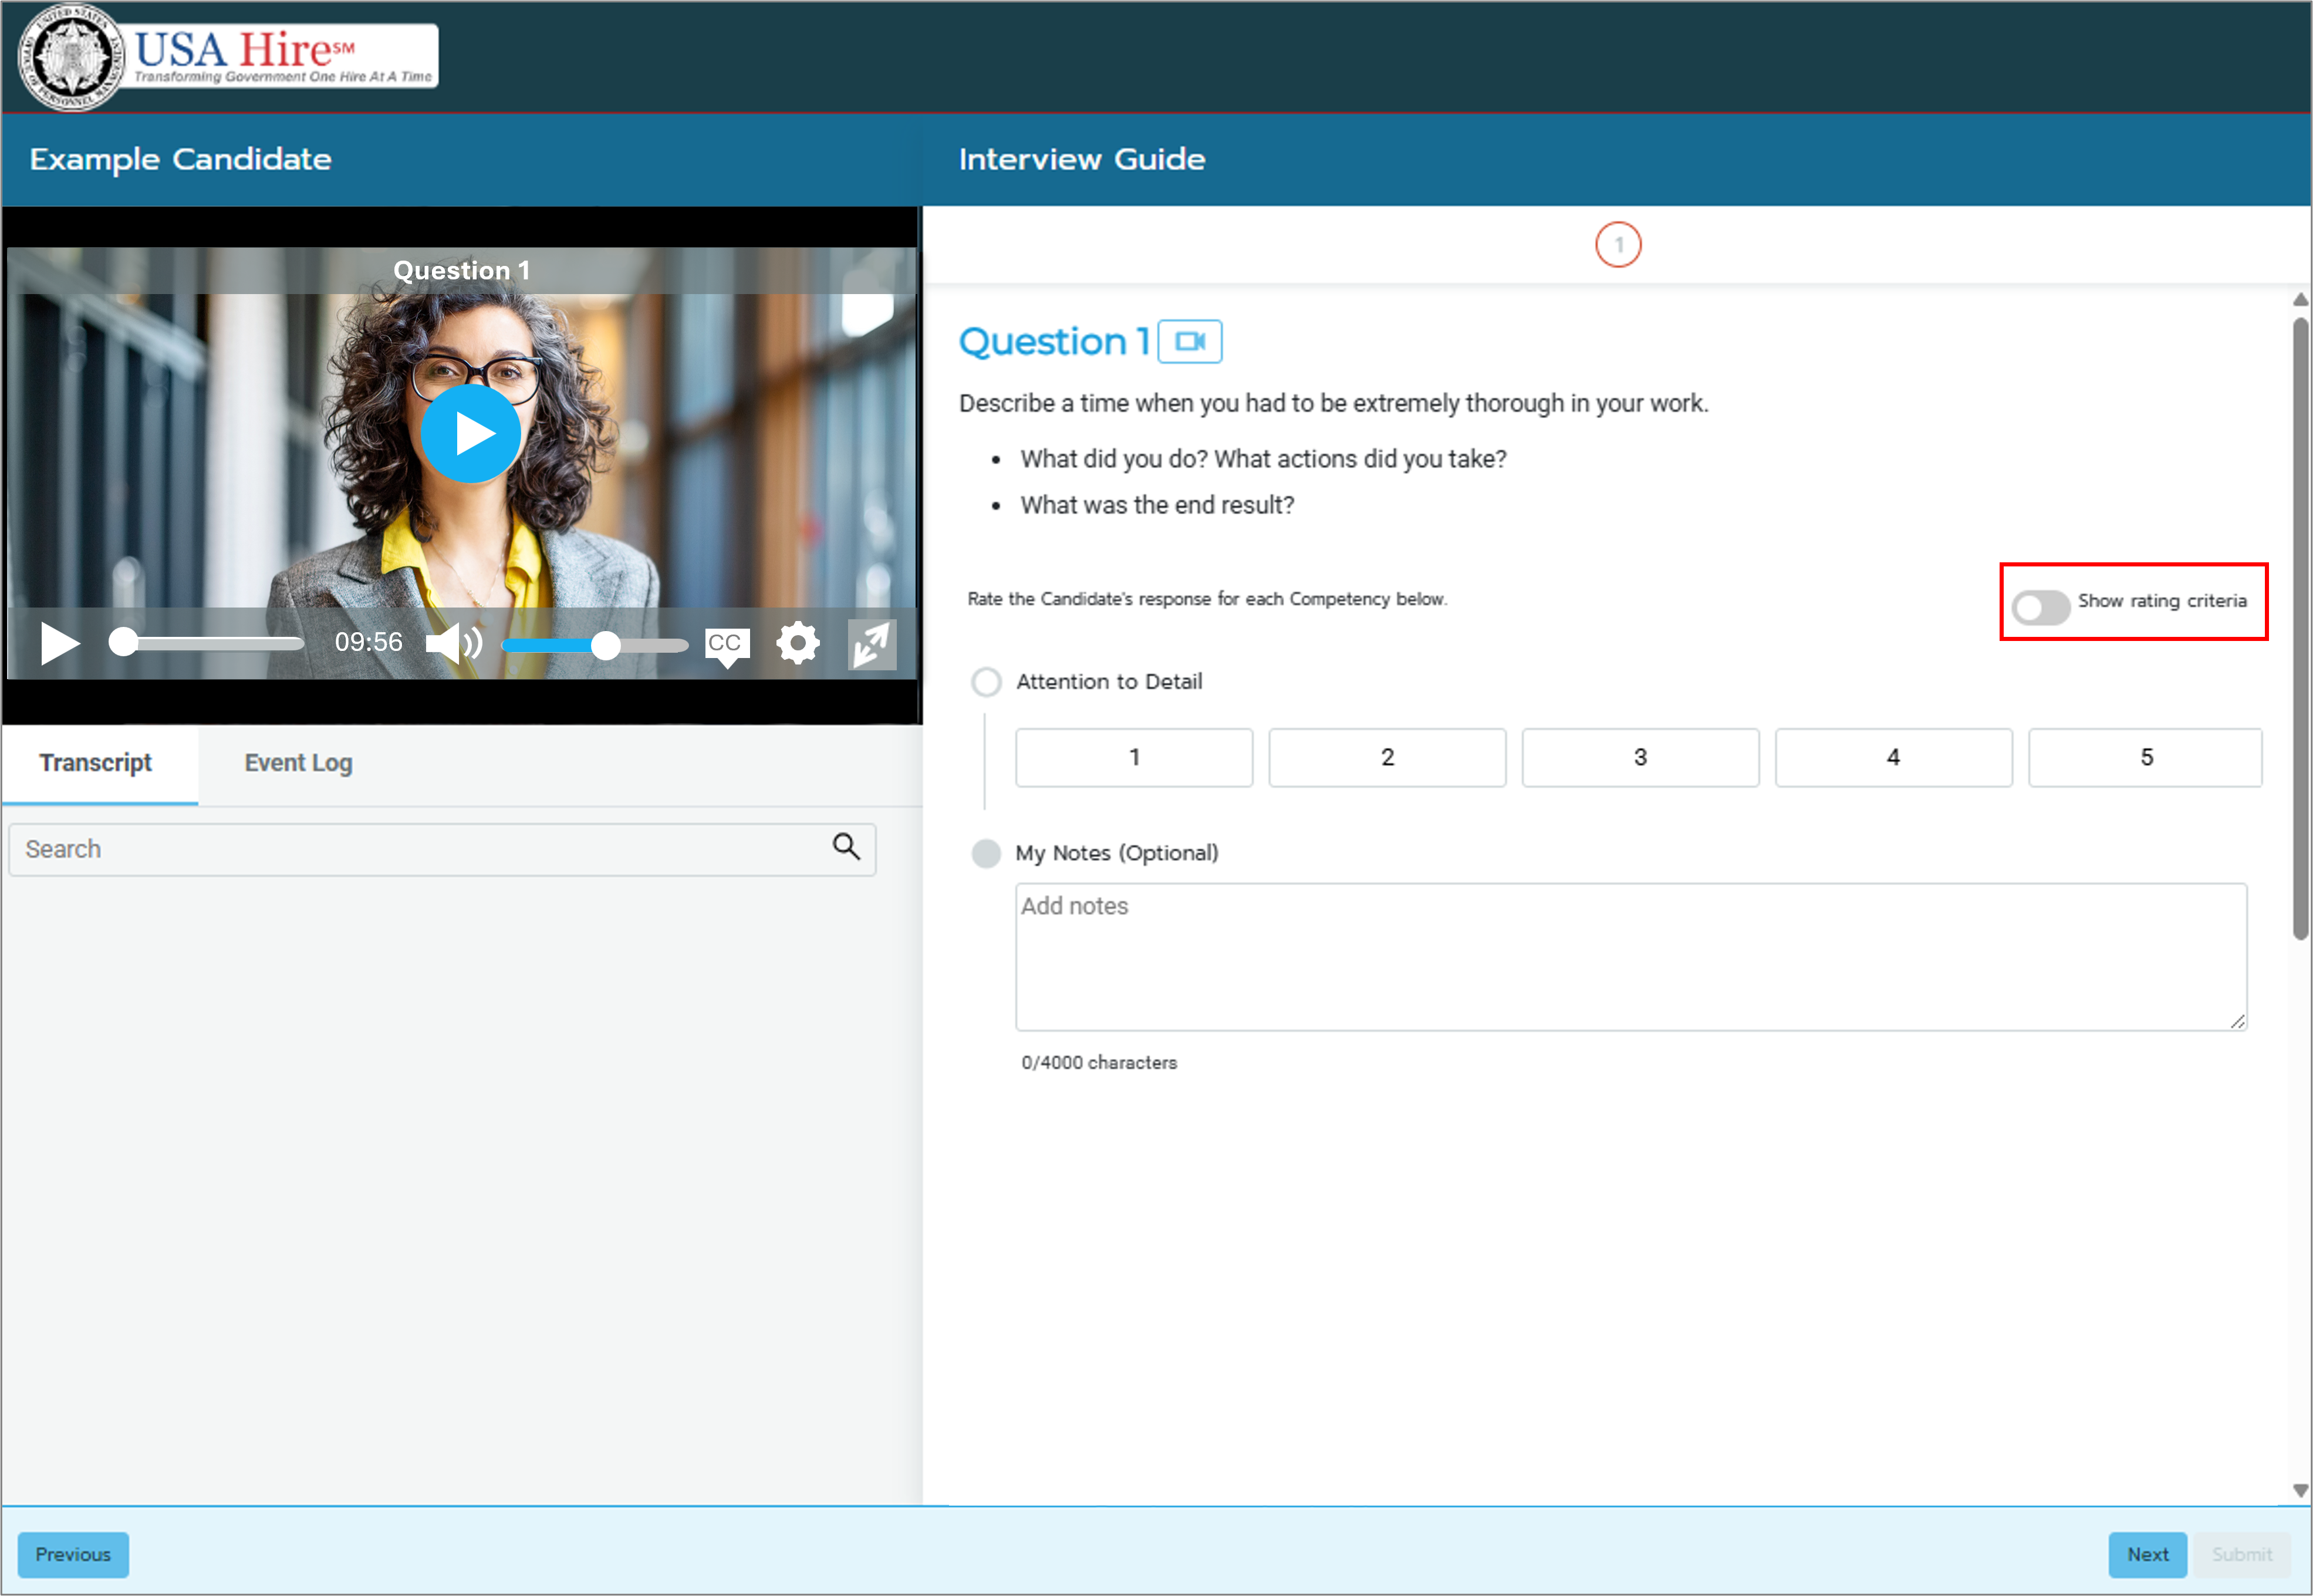Switch to the Event Log tab
The image size is (2313, 1596).
pyautogui.click(x=298, y=763)
